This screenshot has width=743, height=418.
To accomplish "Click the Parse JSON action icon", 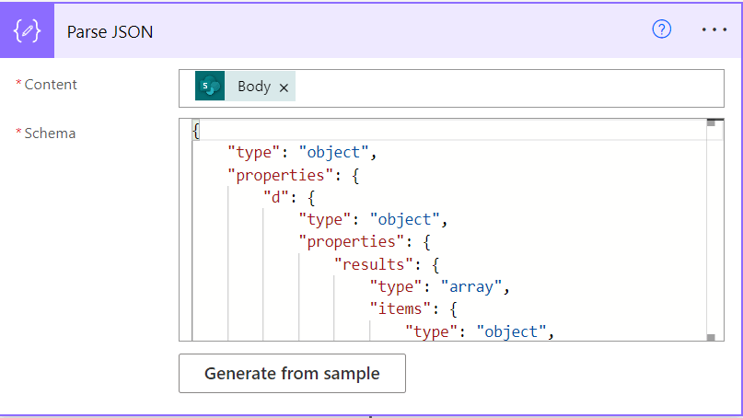I will [x=27, y=30].
